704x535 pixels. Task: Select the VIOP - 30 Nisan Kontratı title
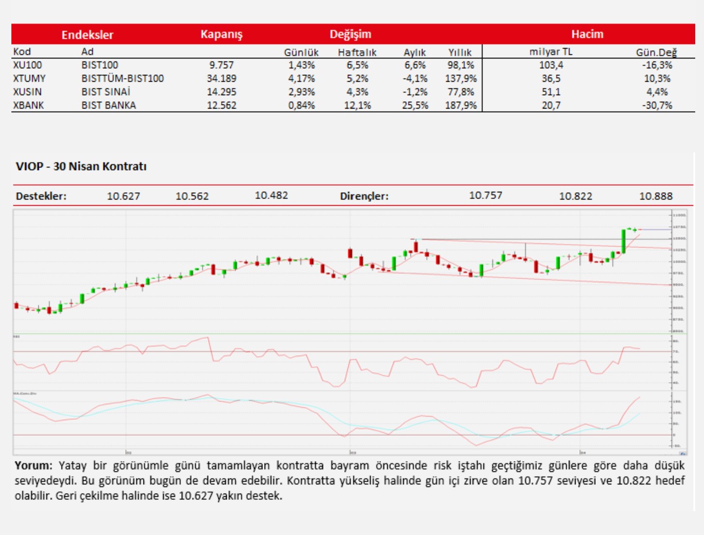(81, 166)
